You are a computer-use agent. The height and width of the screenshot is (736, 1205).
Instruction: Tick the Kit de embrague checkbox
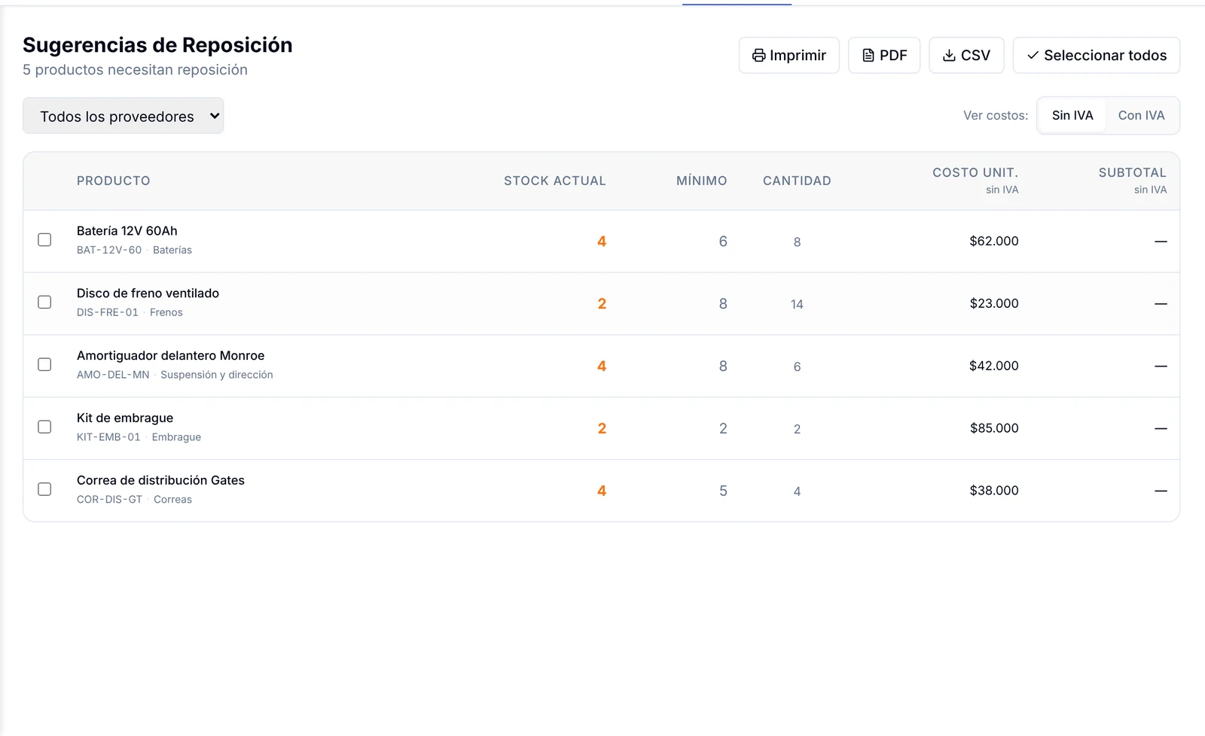[44, 427]
